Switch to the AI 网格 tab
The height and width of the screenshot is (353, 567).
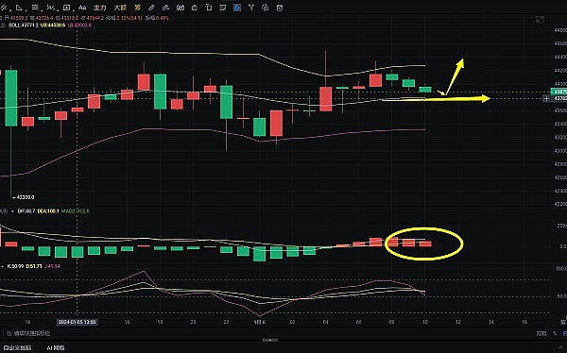point(56,348)
